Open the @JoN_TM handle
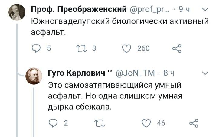The image size is (216, 137). pyautogui.click(x=135, y=73)
